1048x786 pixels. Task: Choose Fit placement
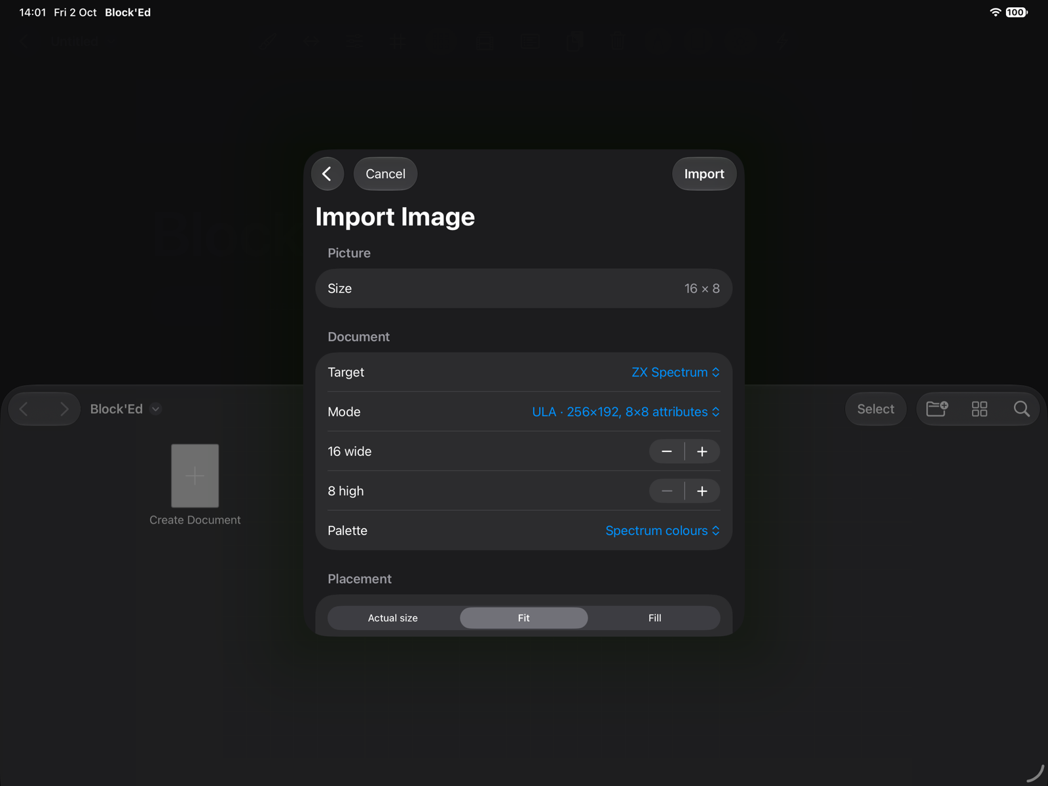[x=524, y=618]
